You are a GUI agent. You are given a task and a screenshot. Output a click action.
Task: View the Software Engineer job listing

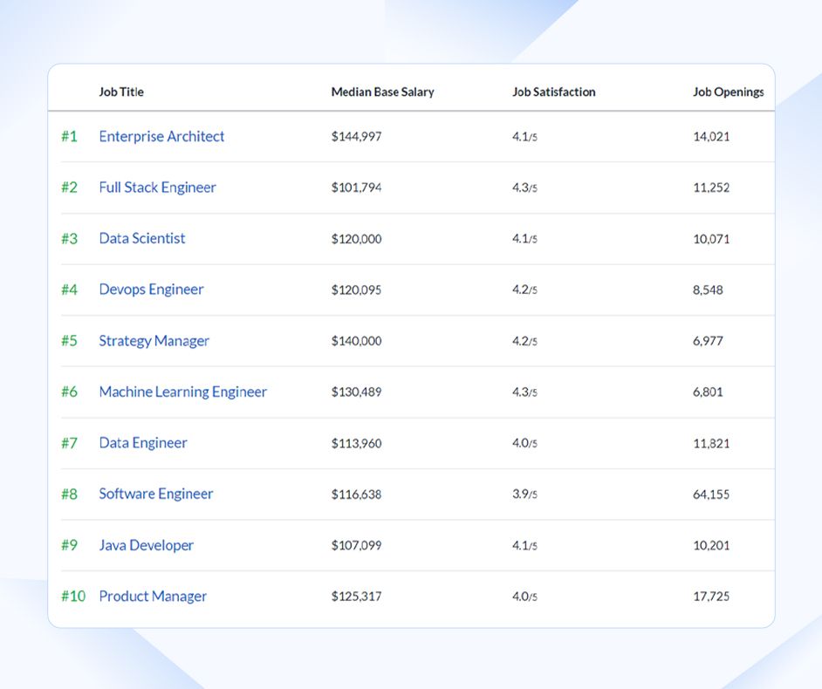click(155, 494)
